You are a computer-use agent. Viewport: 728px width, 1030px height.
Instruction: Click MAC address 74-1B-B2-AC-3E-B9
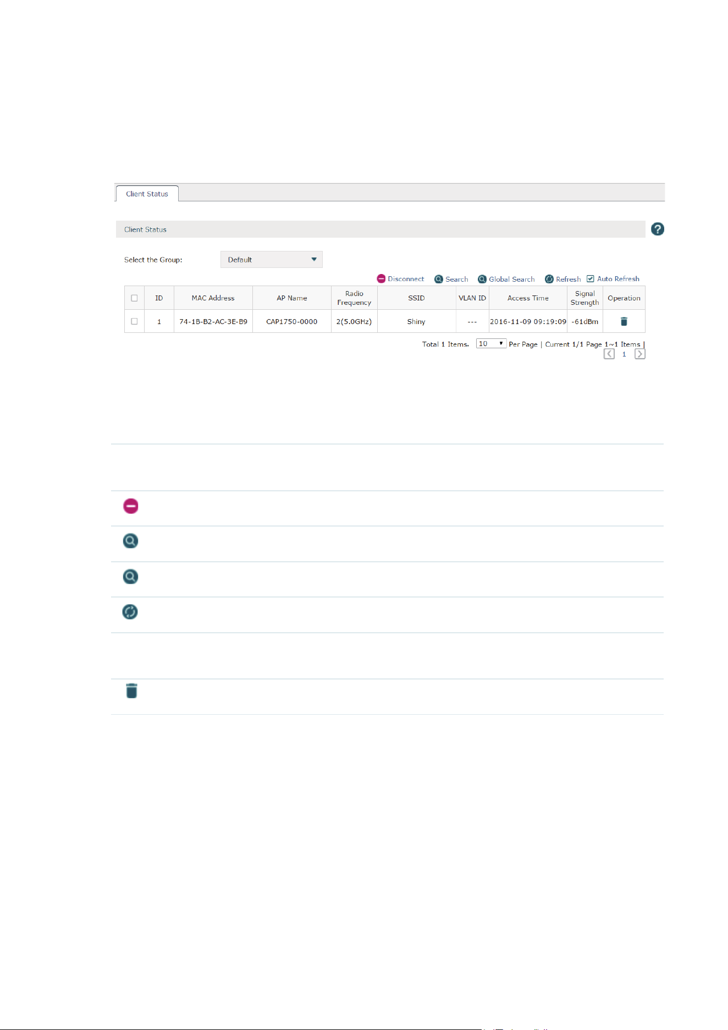[x=213, y=322]
